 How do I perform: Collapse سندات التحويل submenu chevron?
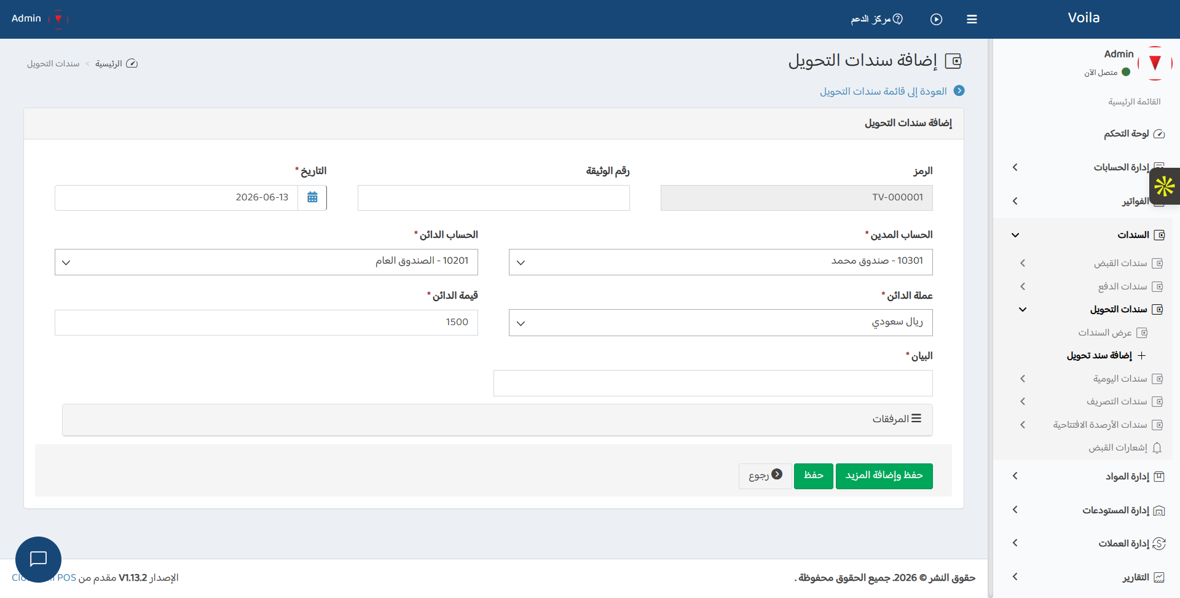pos(1023,309)
